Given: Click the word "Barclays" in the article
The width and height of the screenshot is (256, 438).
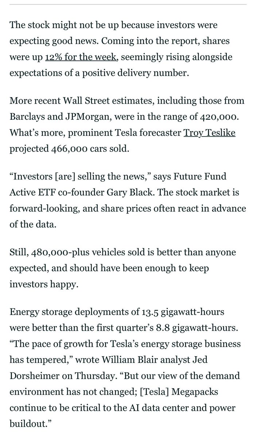Looking at the screenshot, I should [24, 117].
